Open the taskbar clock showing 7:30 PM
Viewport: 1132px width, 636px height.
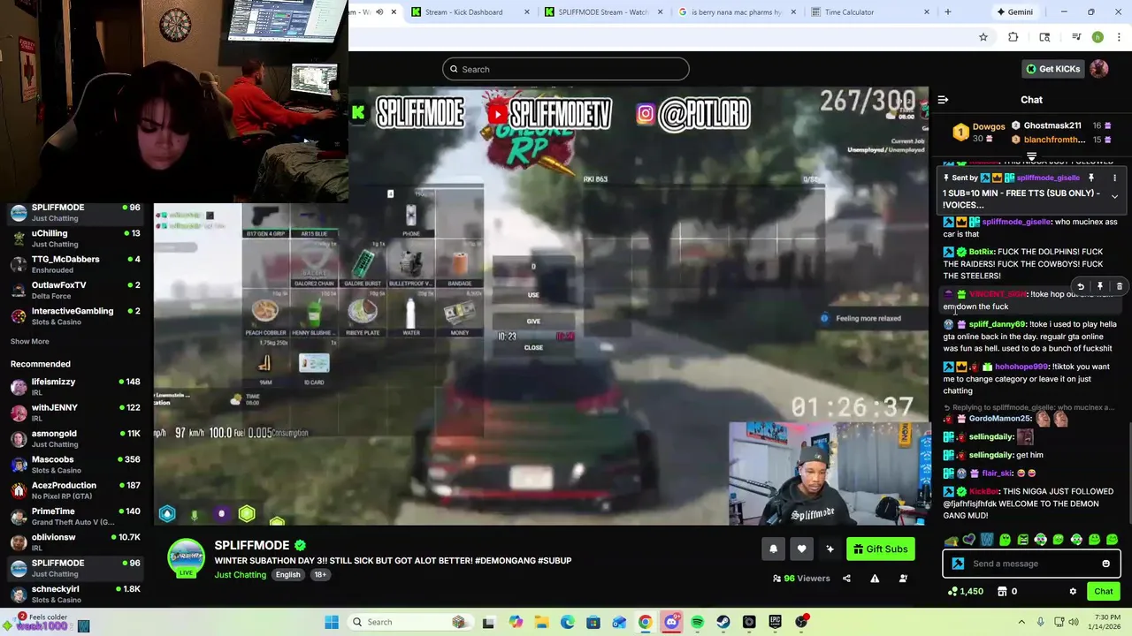1106,622
